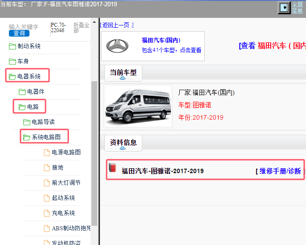This screenshot has width=306, height=245.
Task: Open the 电源电路图 entry
Action: (x=66, y=152)
